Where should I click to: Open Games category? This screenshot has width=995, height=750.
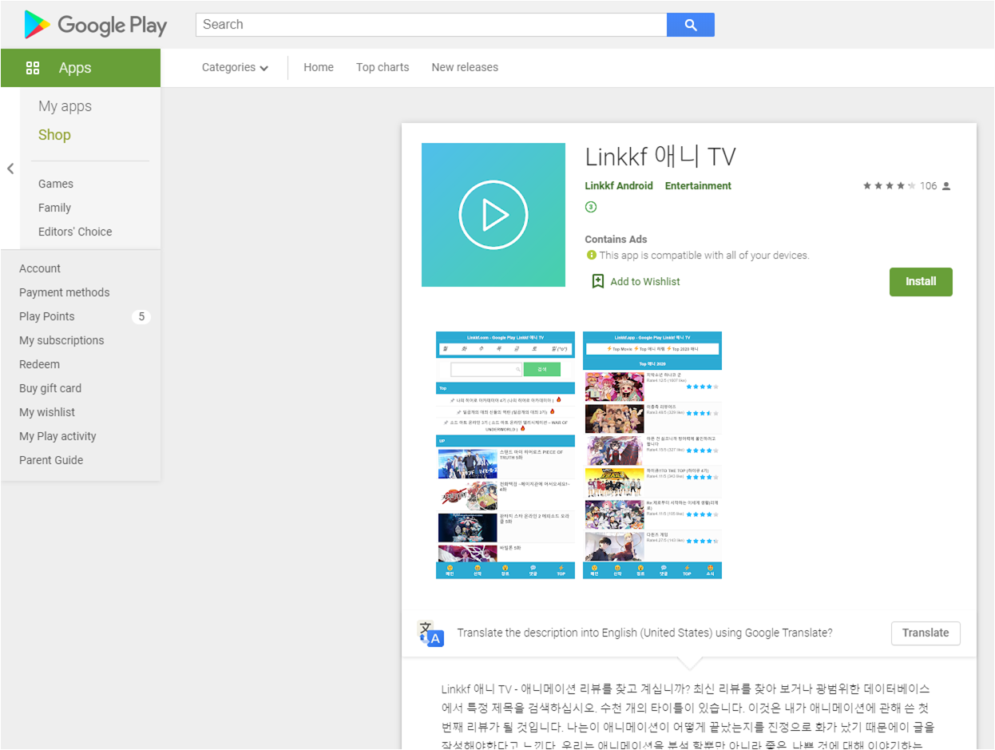tap(56, 184)
